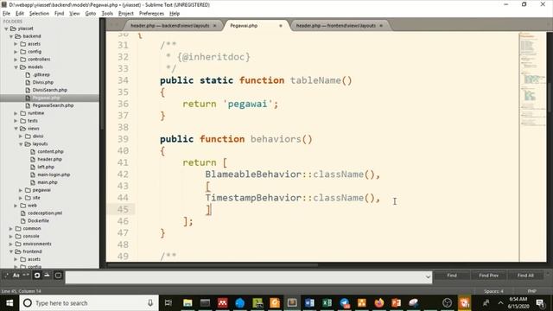Image resolution: width=553 pixels, height=311 pixels.
Task: Open the Selection menu
Action: (x=39, y=14)
